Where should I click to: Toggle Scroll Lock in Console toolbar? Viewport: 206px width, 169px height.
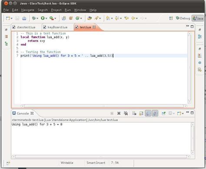point(141,113)
